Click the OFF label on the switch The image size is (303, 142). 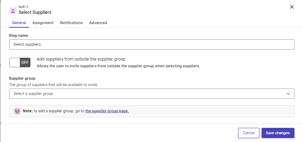(x=25, y=62)
